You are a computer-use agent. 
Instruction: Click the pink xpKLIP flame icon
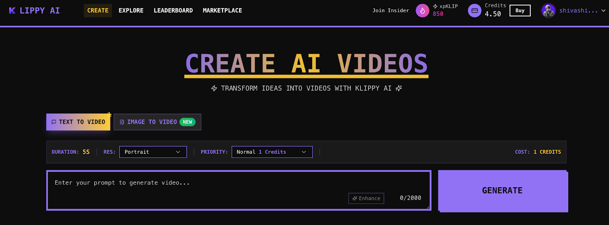(422, 11)
